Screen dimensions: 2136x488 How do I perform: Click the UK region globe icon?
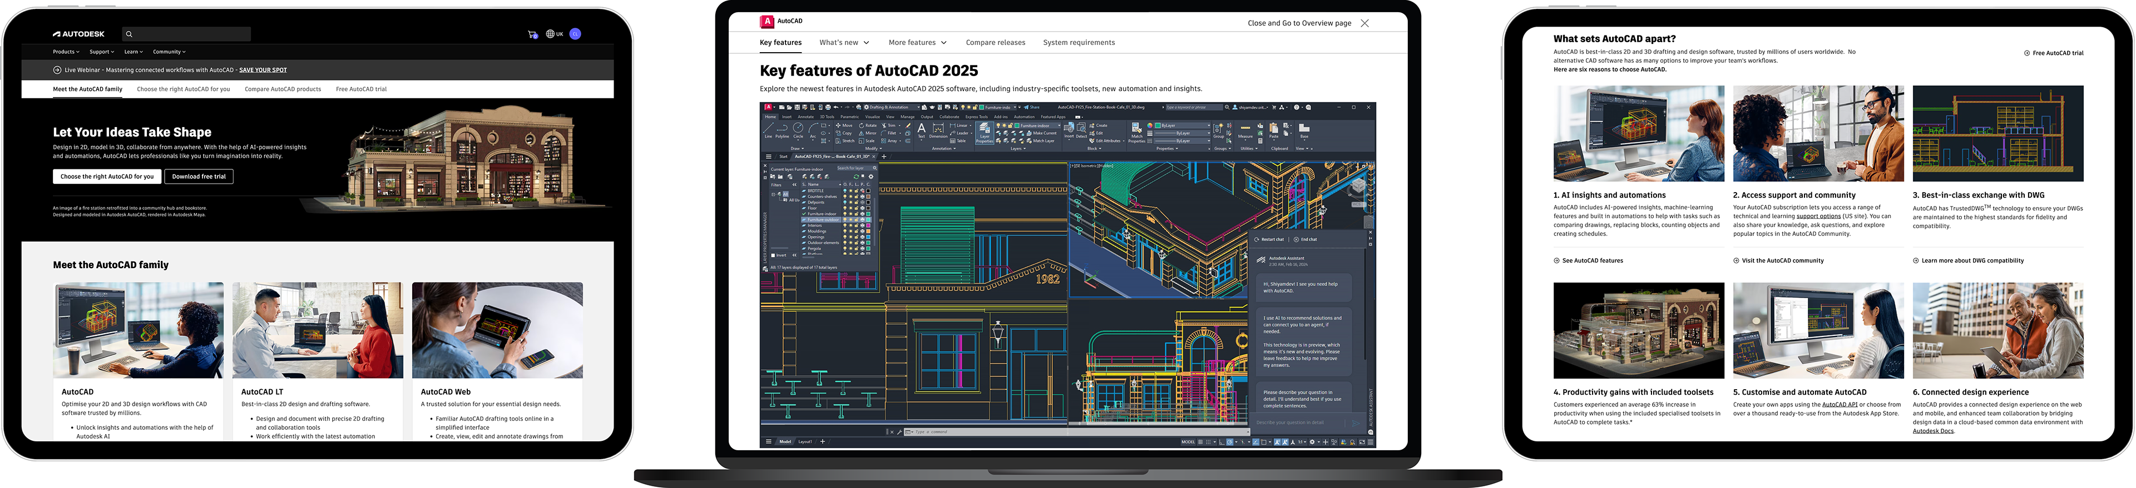point(550,34)
